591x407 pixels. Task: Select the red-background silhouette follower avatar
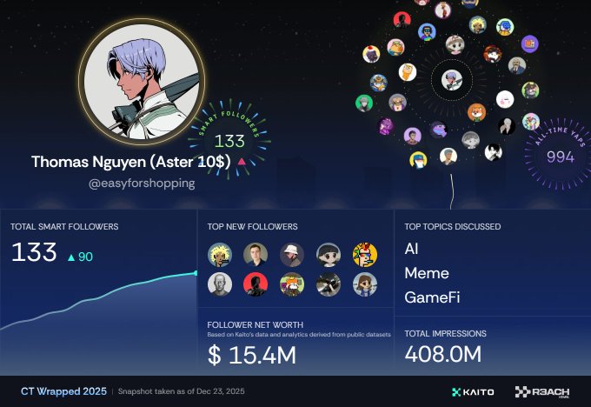tap(256, 284)
